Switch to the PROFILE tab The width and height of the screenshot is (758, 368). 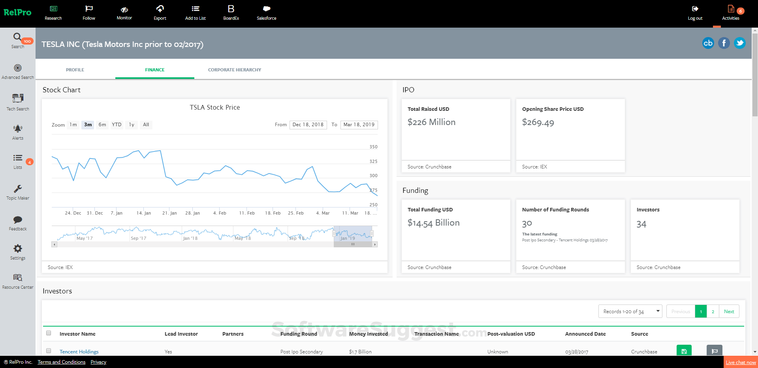tap(75, 69)
